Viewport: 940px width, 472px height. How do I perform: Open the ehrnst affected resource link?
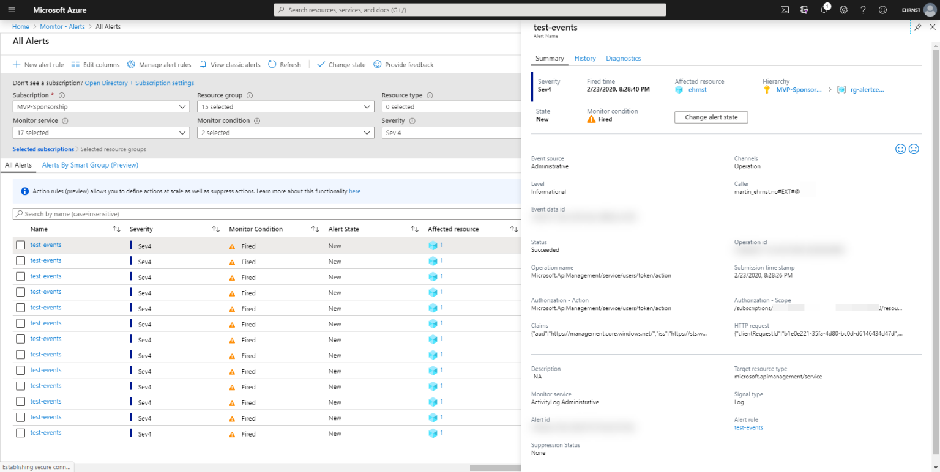click(697, 90)
